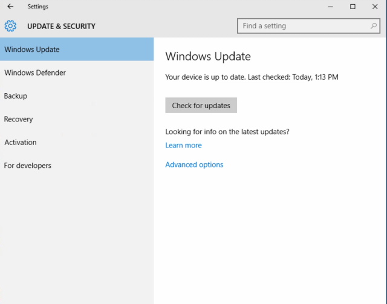Go to the Recovery section
The height and width of the screenshot is (304, 387).
click(77, 119)
